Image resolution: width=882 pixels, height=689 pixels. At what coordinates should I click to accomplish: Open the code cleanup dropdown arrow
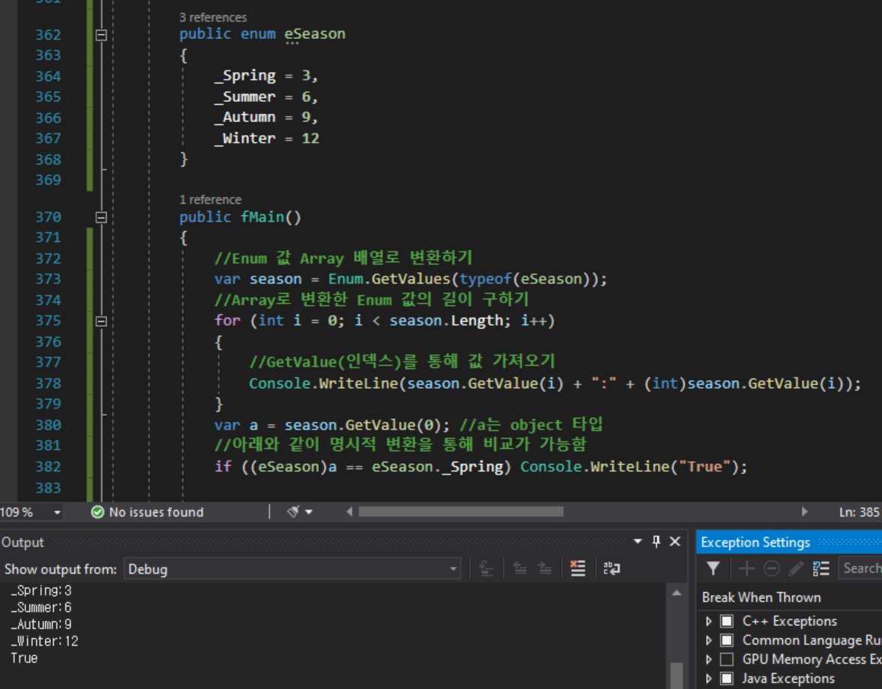(309, 512)
